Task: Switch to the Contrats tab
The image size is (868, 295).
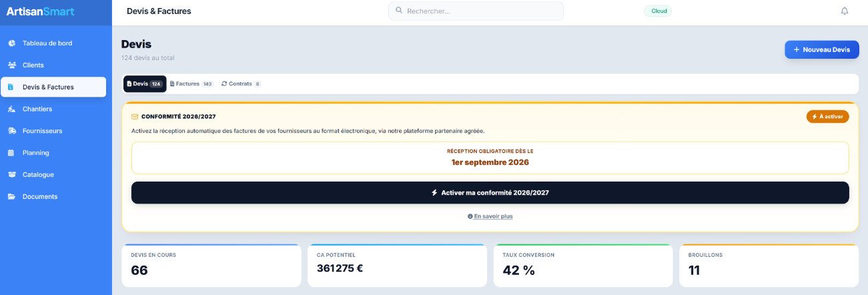Action: click(x=242, y=84)
